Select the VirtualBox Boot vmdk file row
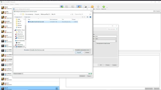 pos(53,22)
